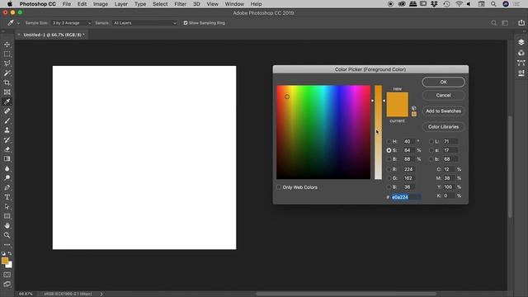The image size is (528, 297).
Task: Select the Rectangle shape tool
Action: [7, 216]
